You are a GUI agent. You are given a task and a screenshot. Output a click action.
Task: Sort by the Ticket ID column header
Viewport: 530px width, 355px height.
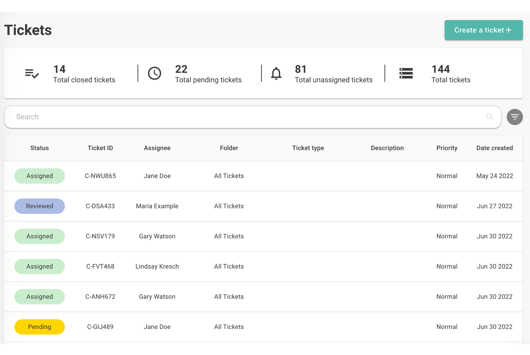point(100,148)
